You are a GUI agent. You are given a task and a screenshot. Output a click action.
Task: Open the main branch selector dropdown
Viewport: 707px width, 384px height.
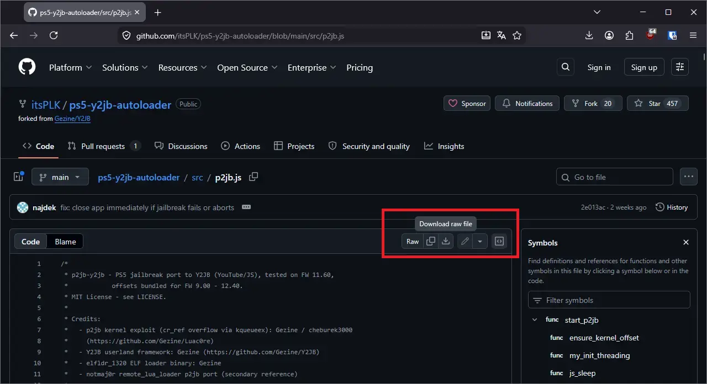60,177
